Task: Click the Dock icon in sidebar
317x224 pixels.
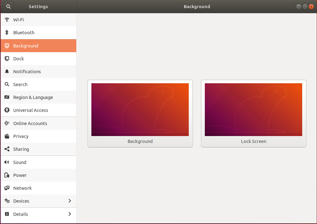Action: (x=7, y=59)
